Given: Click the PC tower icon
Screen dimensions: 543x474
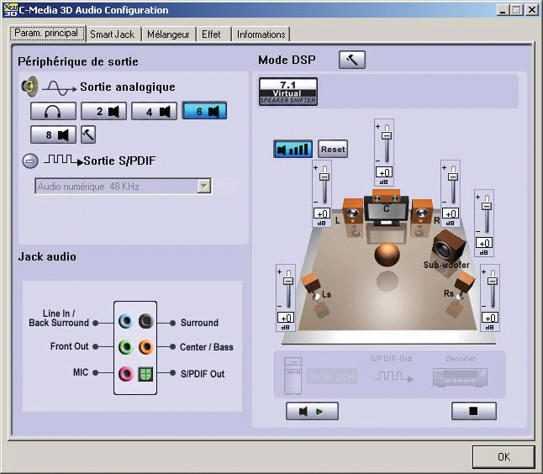Looking at the screenshot, I should click(293, 376).
